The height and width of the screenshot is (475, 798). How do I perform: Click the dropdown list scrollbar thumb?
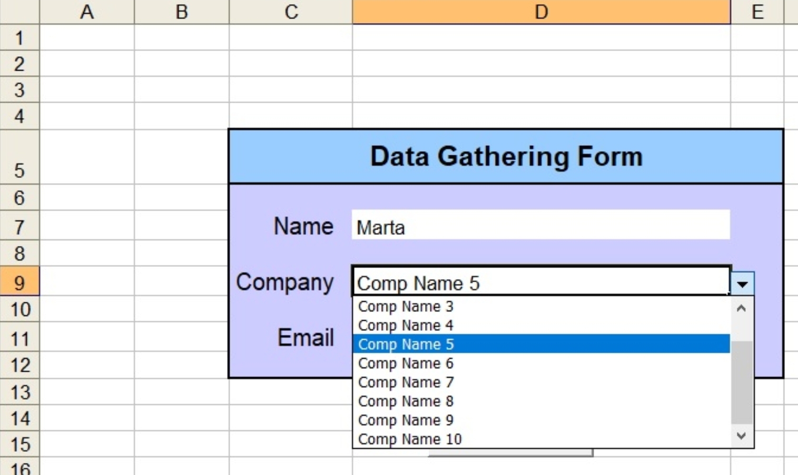[742, 382]
